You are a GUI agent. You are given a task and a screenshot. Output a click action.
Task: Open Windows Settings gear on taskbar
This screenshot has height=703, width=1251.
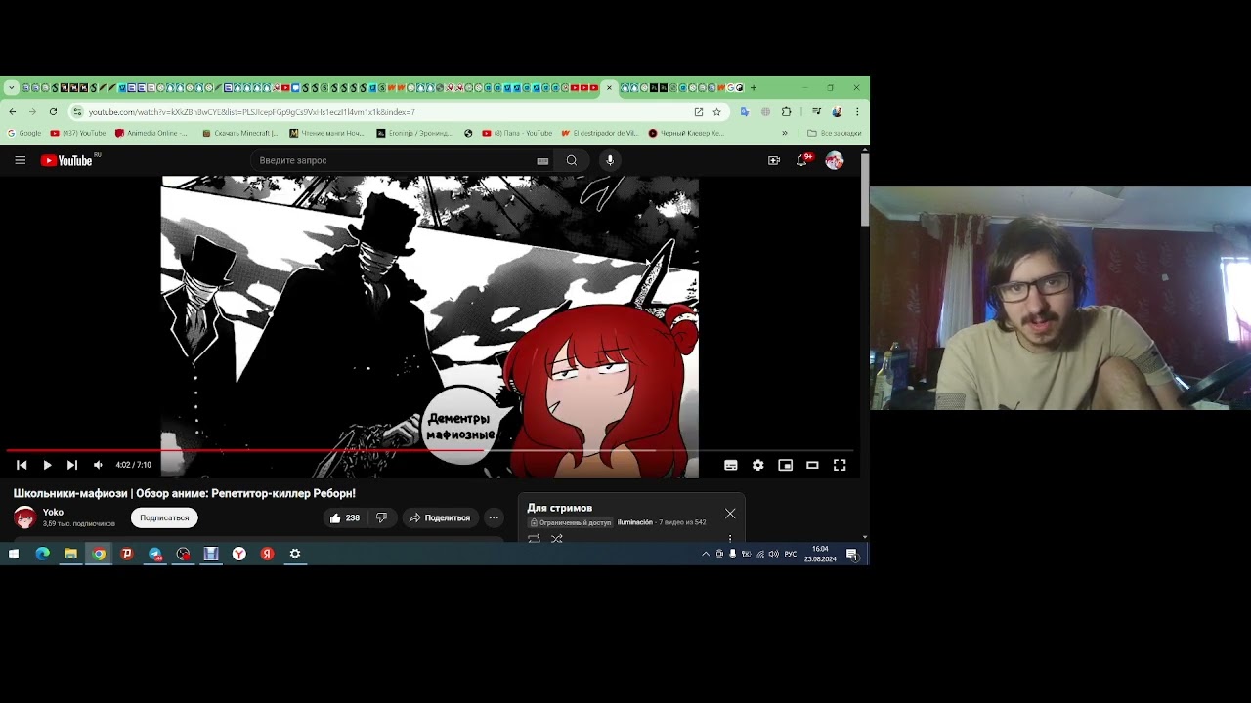(295, 554)
